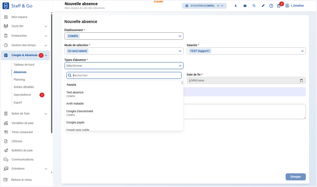Click the sidebar vertical scrollbar
The image size is (317, 187).
(52, 73)
